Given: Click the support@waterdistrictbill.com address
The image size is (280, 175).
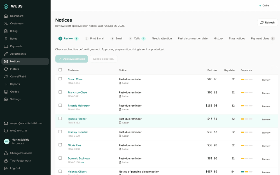Looking at the screenshot, I should point(26,123).
